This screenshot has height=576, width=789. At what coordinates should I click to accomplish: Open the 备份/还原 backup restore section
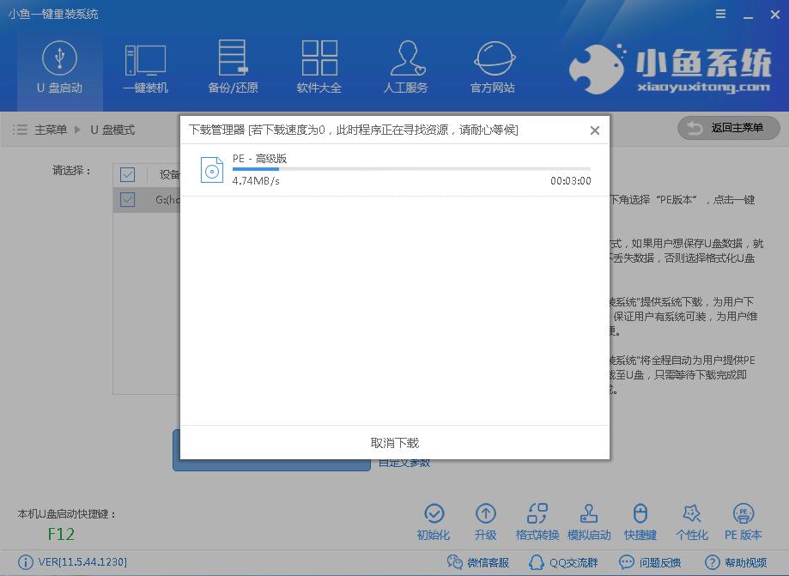tap(231, 58)
